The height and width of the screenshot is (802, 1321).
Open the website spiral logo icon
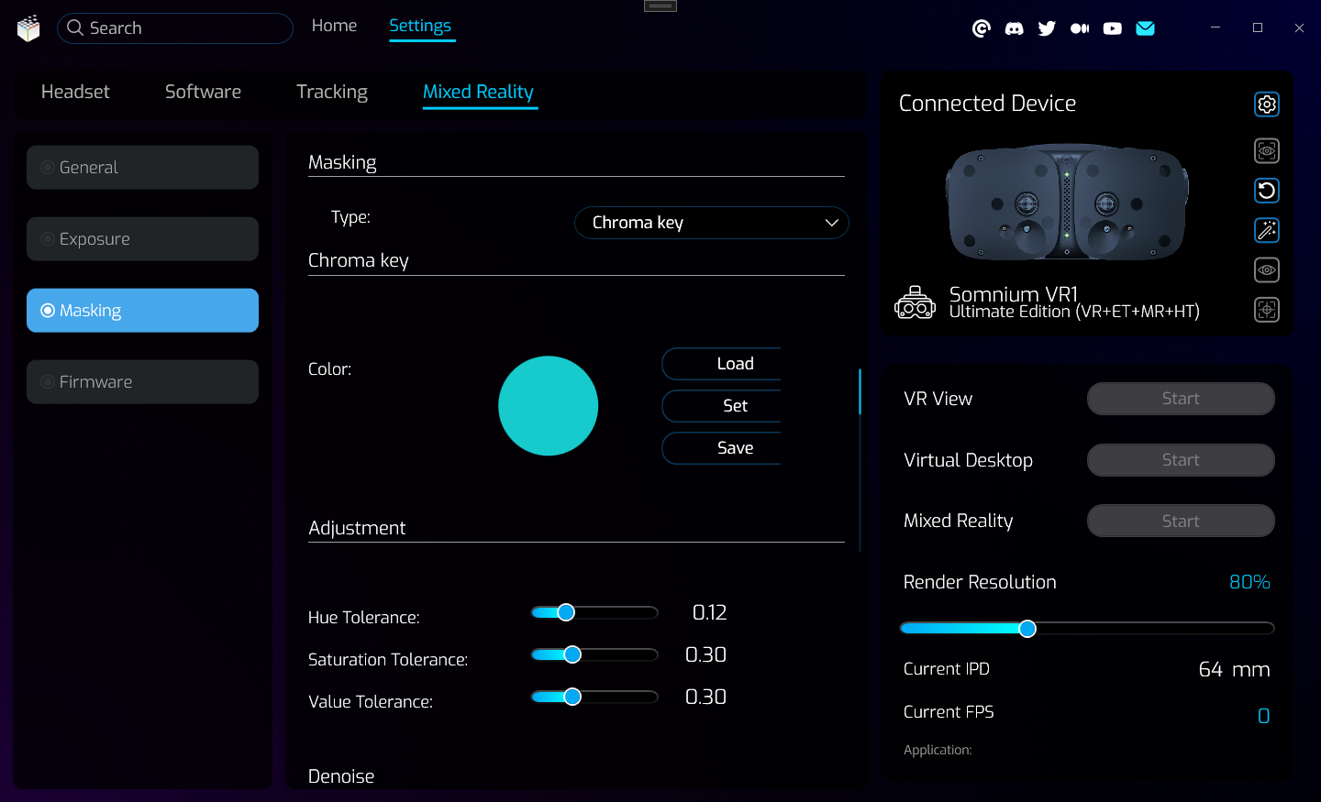(x=982, y=28)
